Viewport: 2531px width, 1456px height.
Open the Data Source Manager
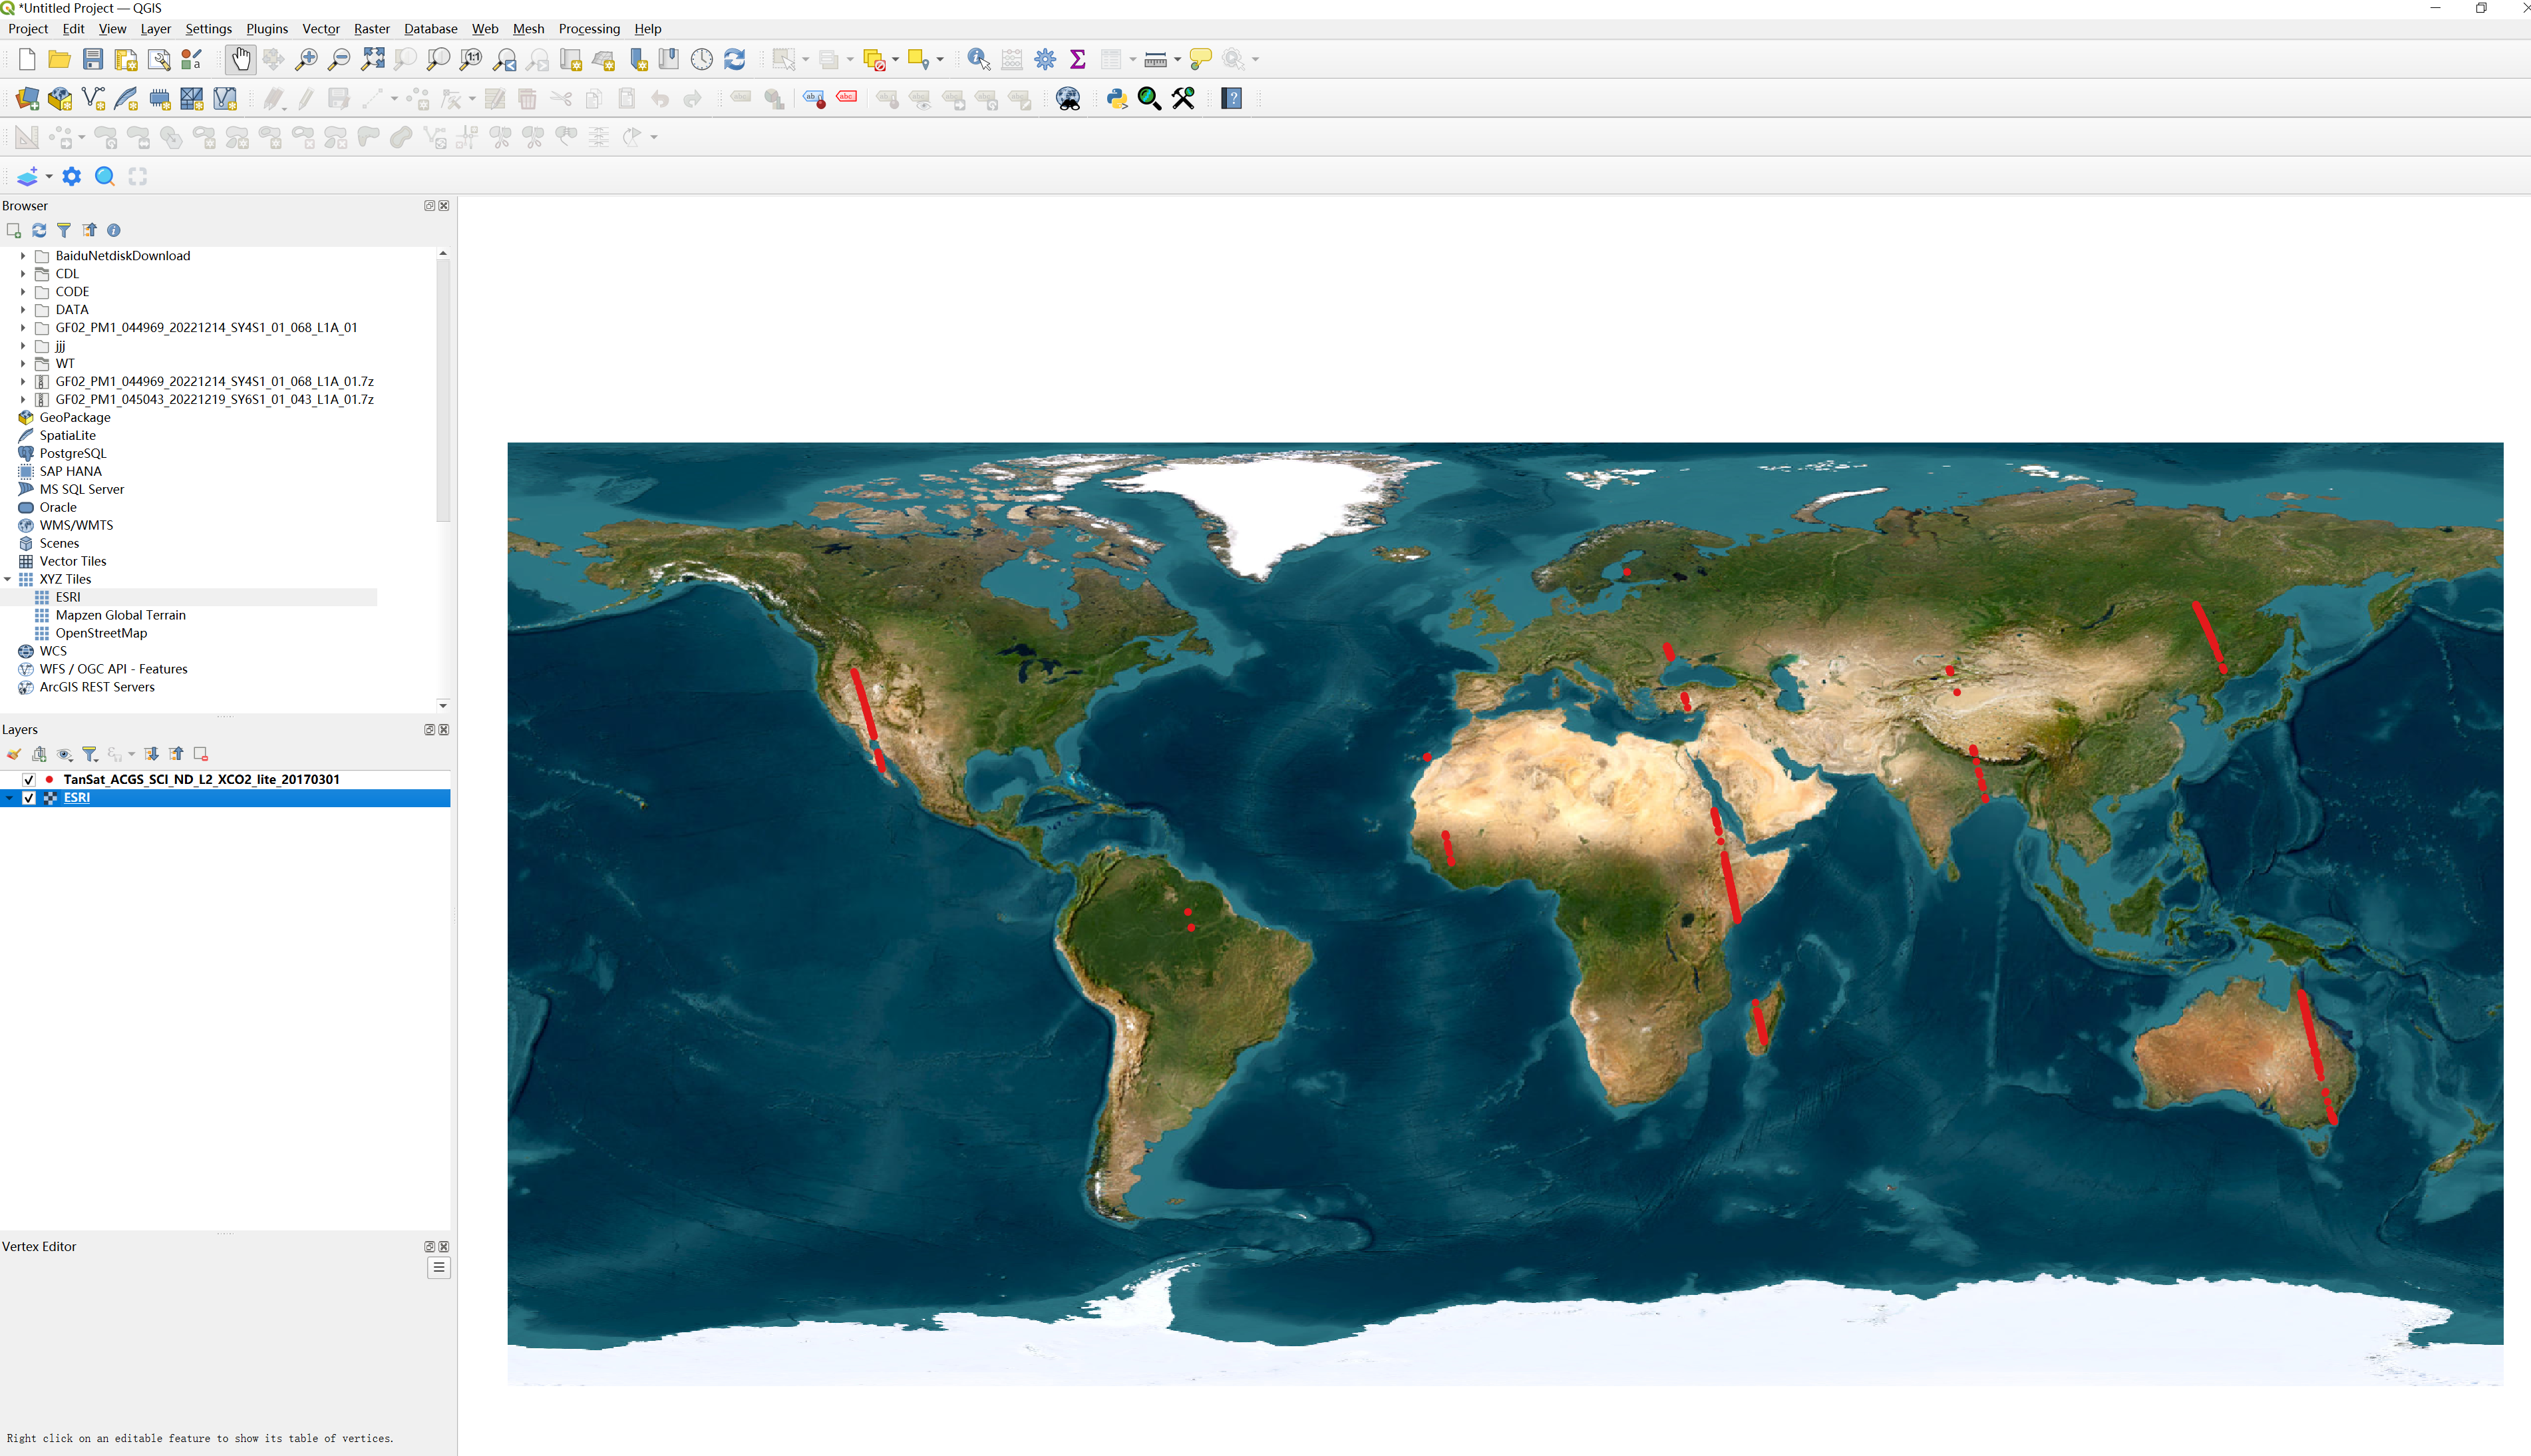click(27, 98)
